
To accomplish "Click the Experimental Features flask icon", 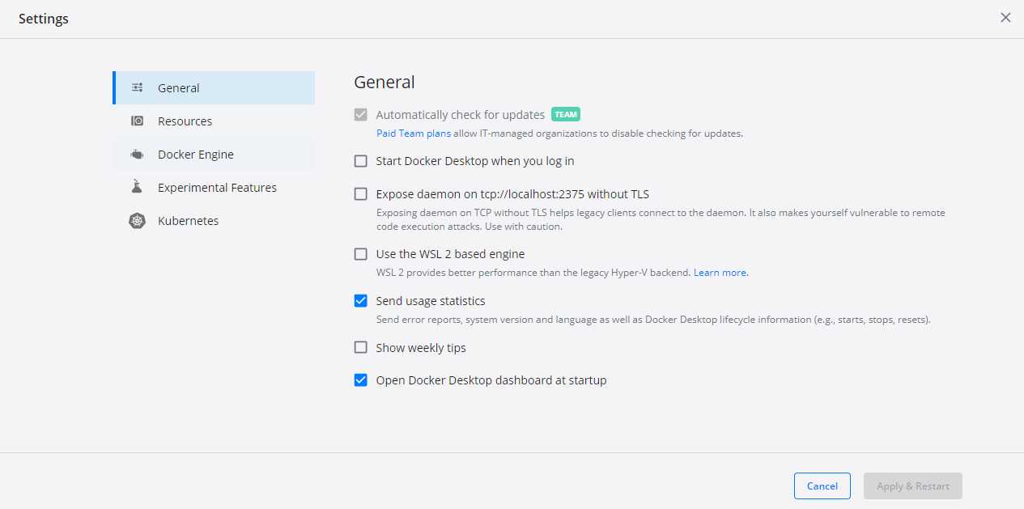I will pos(138,187).
